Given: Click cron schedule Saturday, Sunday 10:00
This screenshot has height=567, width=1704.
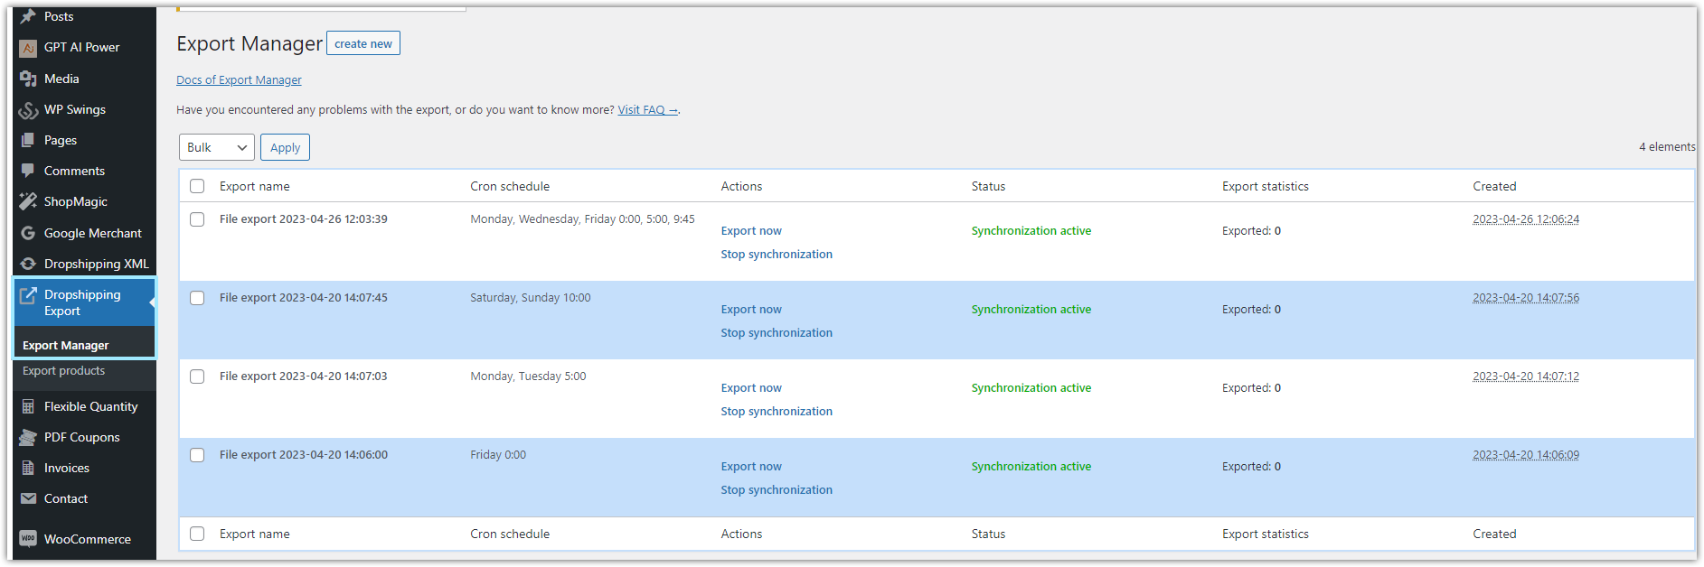Looking at the screenshot, I should 531,298.
